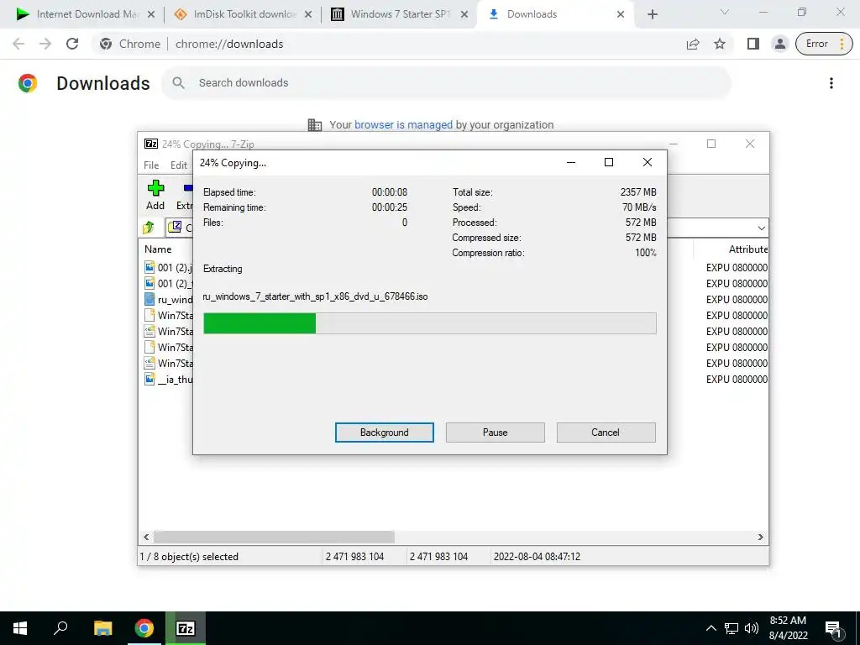This screenshot has height=645, width=860.
Task: Open File Explorer from taskbar
Action: (x=102, y=628)
